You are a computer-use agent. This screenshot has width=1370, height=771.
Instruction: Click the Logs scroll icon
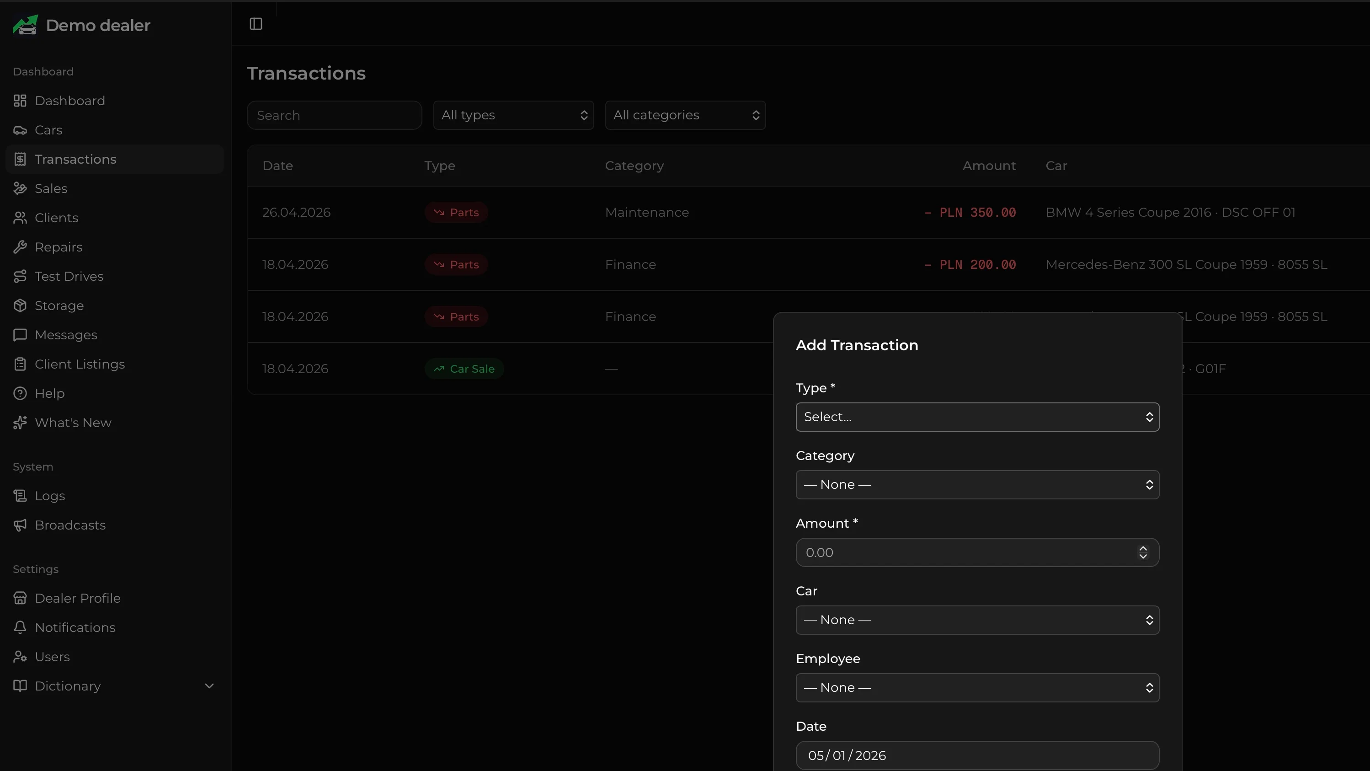pyautogui.click(x=20, y=496)
